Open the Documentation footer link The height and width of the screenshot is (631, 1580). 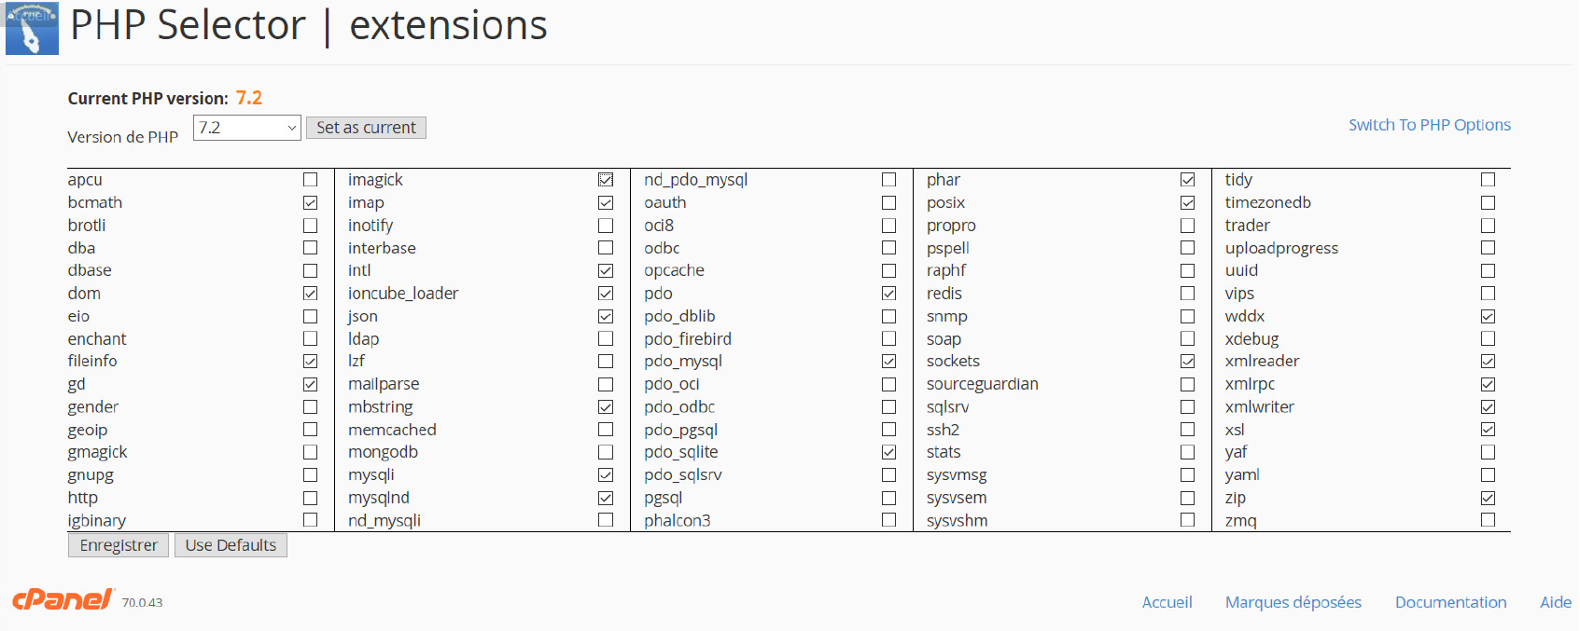pyautogui.click(x=1450, y=602)
